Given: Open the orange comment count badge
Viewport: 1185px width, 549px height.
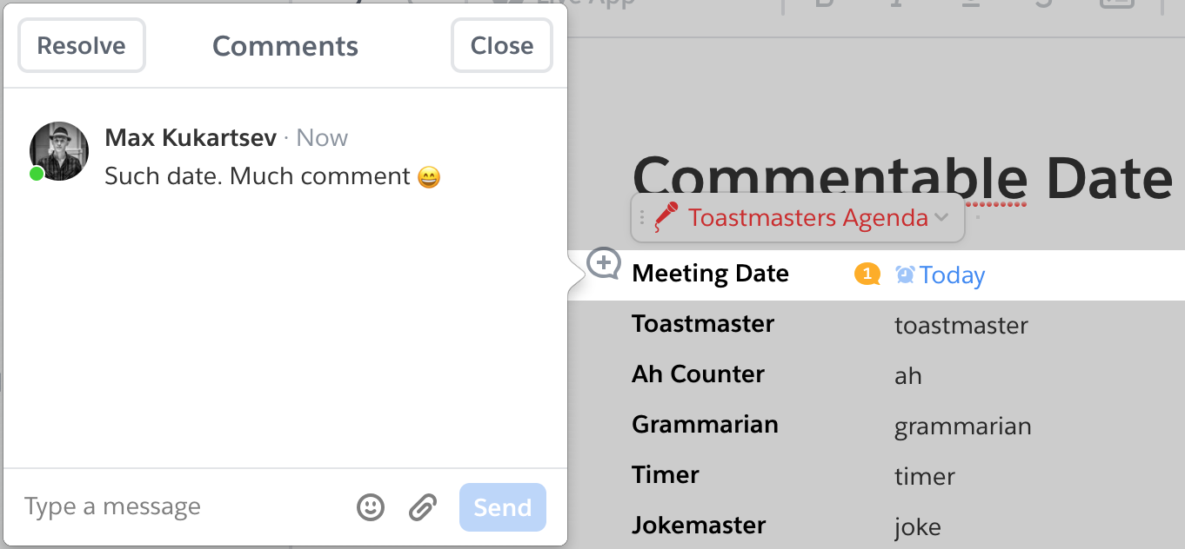Looking at the screenshot, I should point(867,274).
